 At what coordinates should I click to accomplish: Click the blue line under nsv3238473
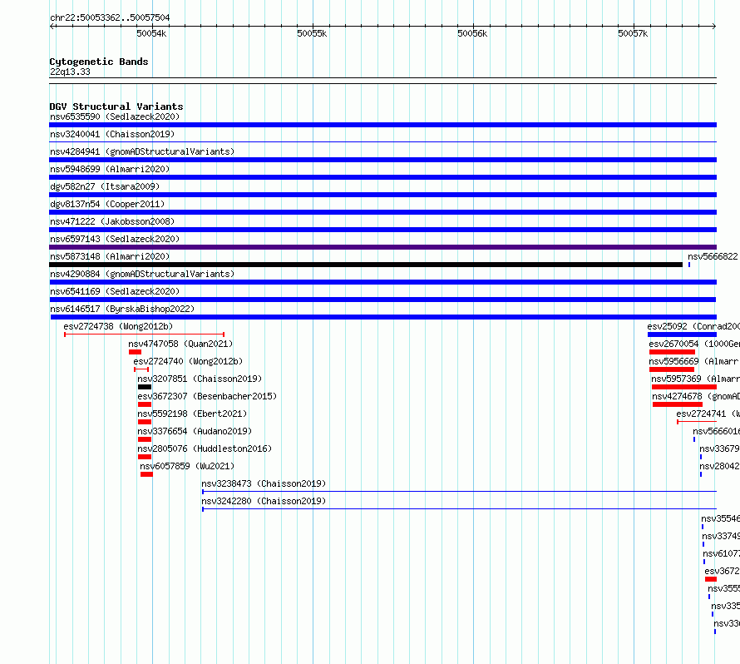pos(459,492)
